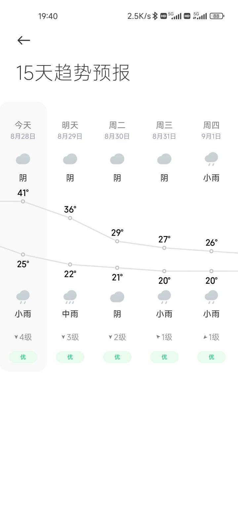The height and width of the screenshot is (529, 238).
Task: Tap the 41° high temperature point
Action: 23,201
